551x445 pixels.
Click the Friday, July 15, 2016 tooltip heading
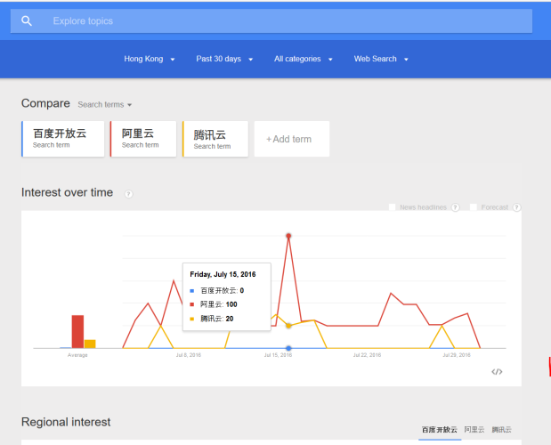pyautogui.click(x=223, y=274)
